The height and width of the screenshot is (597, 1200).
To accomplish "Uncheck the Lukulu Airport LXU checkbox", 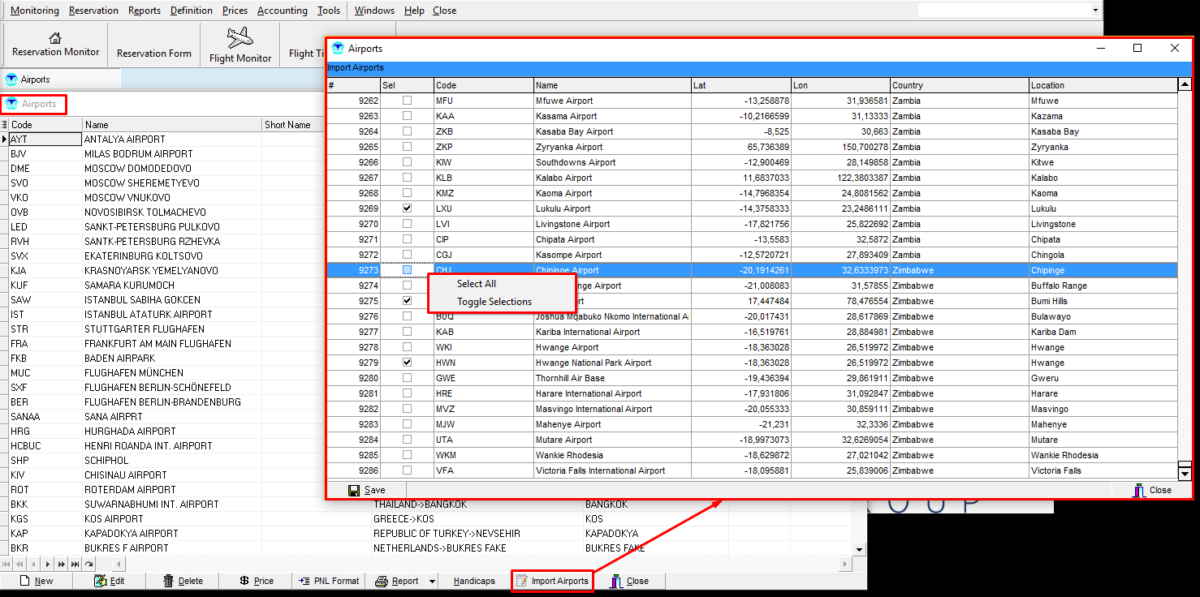I will click(x=408, y=208).
